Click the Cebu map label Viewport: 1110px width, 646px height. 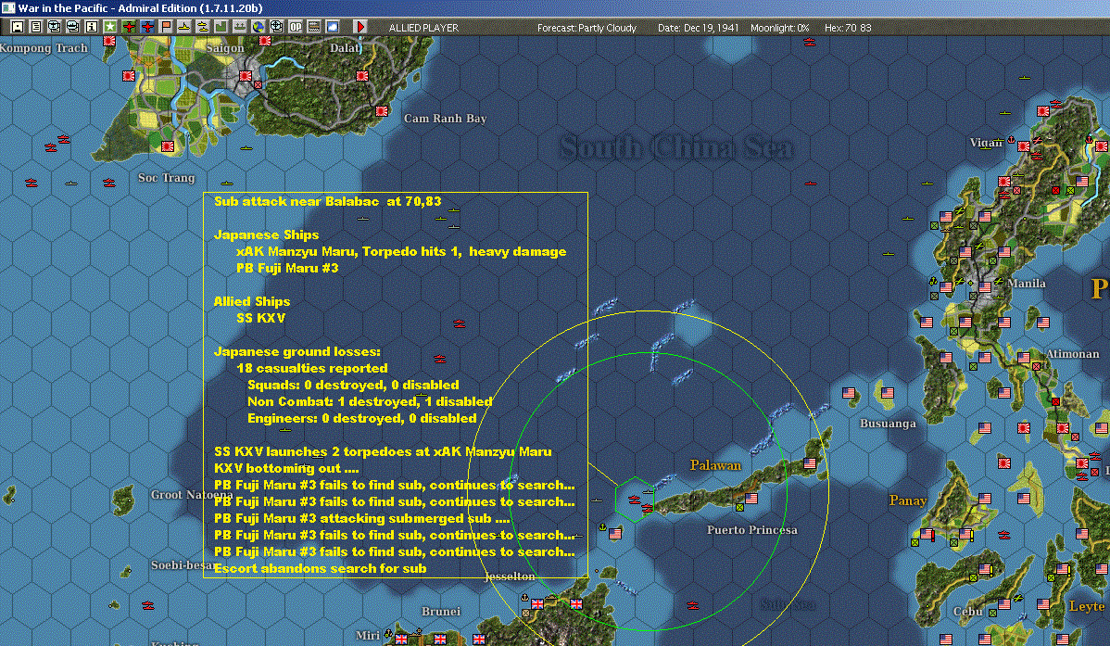[x=967, y=612]
